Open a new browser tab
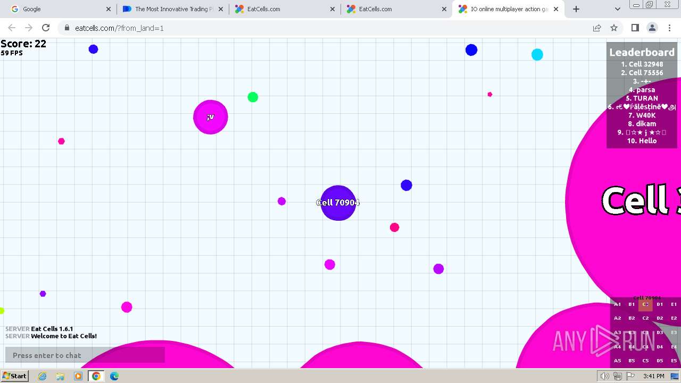Viewport: 681px width, 383px height. tap(576, 9)
